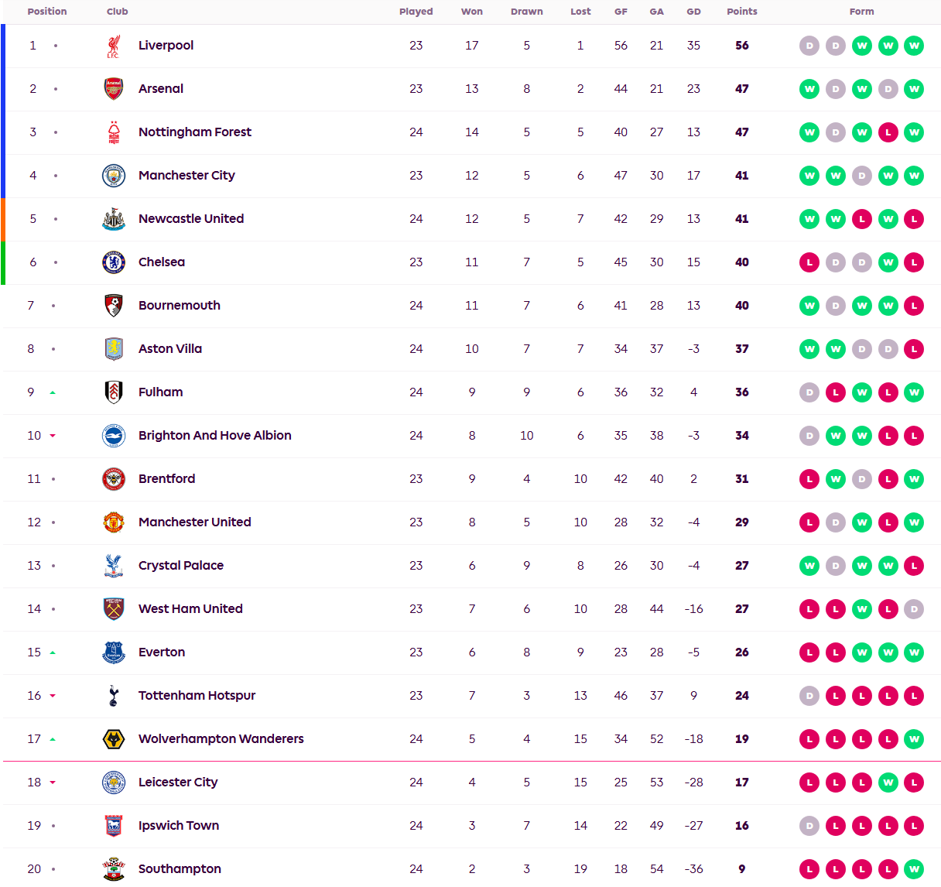Viewport: 941px width, 887px height.
Task: Click Leicester City's red down-arrow indicator
Action: point(53,783)
